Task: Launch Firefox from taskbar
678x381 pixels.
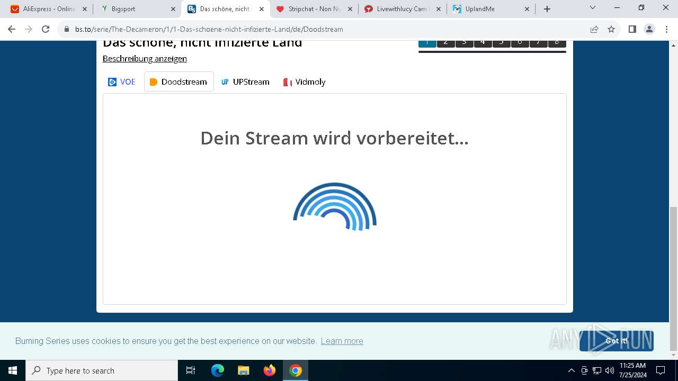Action: pos(270,370)
